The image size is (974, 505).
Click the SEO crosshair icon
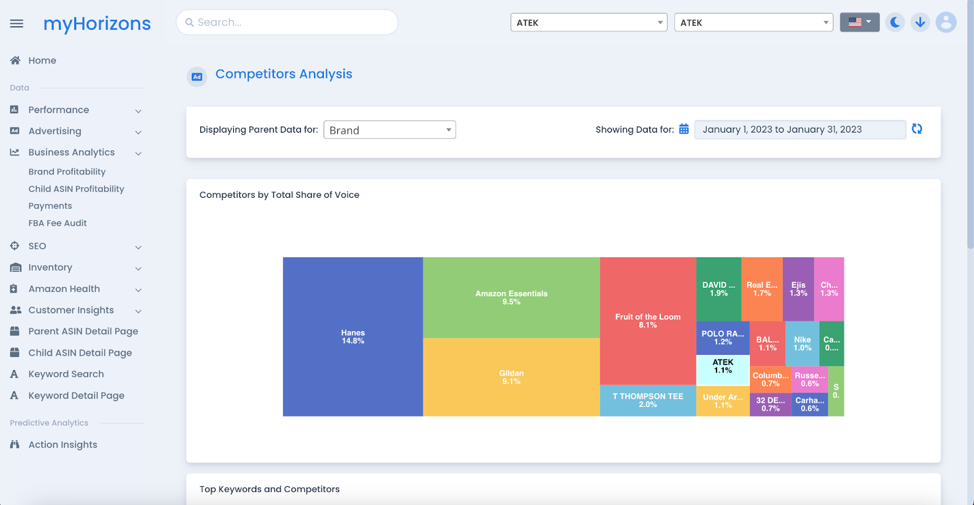(x=15, y=246)
